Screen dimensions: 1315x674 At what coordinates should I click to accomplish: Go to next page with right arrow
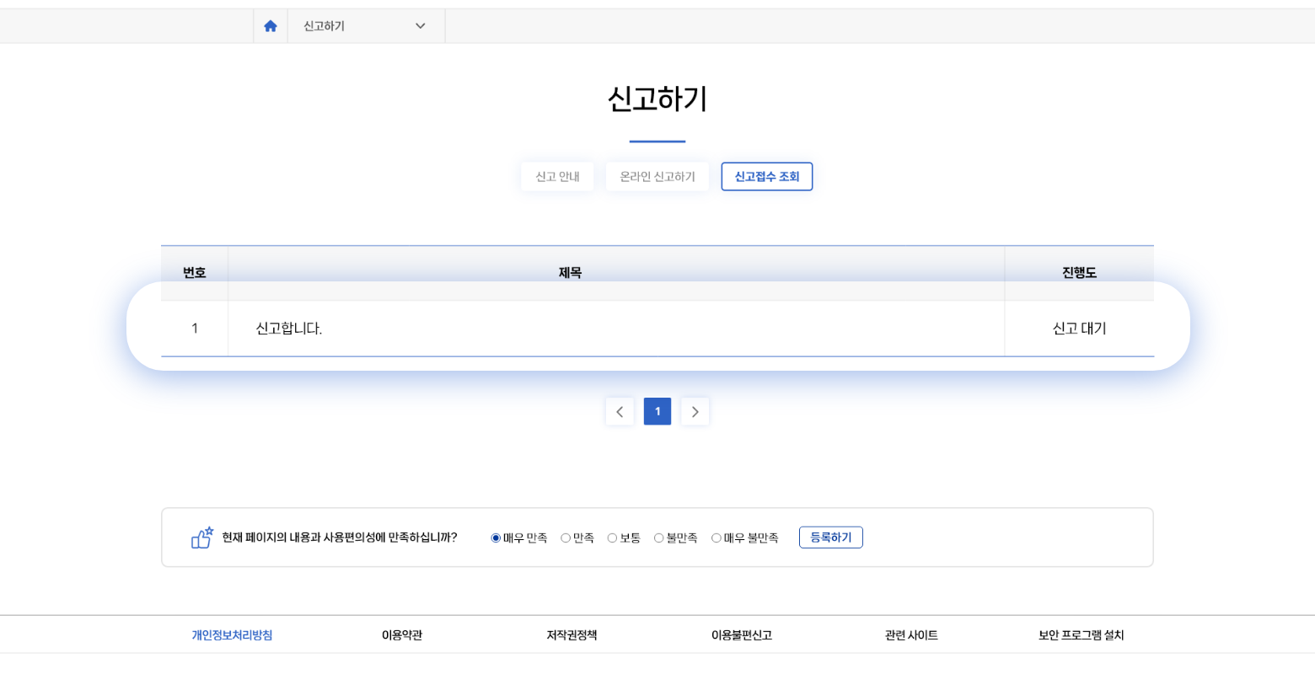click(695, 412)
